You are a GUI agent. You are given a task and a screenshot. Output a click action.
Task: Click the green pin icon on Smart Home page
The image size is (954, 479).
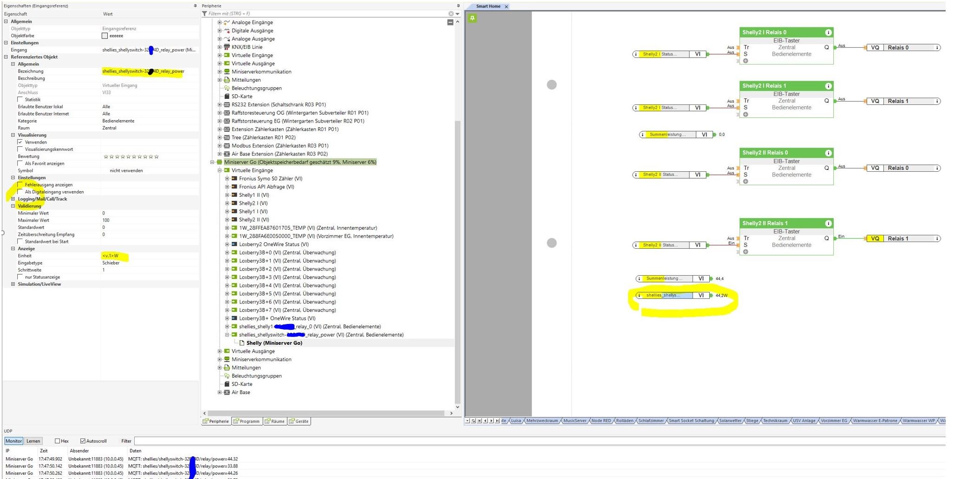point(472,18)
